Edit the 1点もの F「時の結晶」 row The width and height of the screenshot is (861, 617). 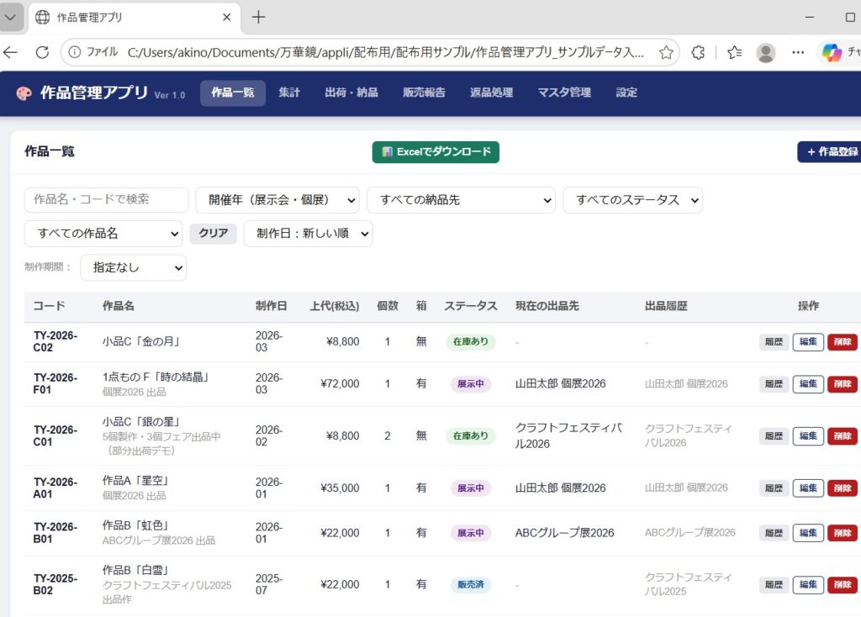(808, 384)
